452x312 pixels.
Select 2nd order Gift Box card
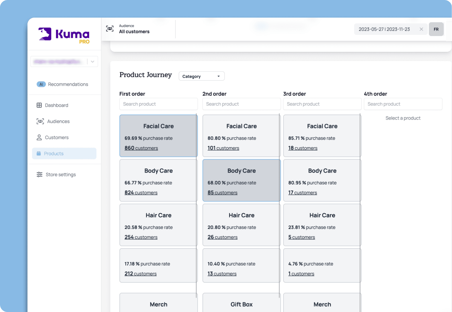(241, 302)
